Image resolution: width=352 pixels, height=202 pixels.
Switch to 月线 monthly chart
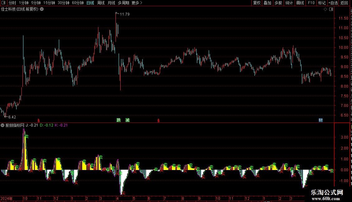(111, 3)
